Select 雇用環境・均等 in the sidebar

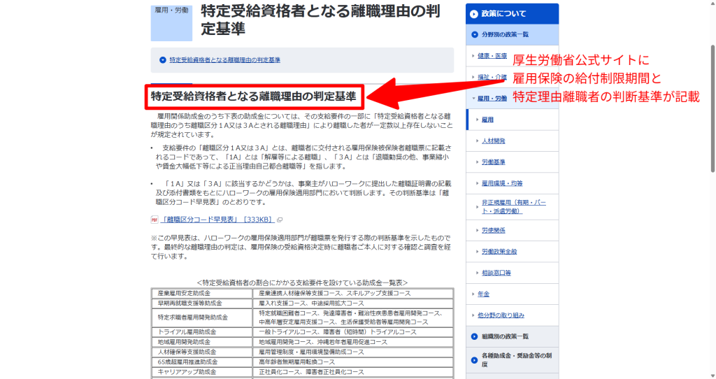[x=502, y=183]
